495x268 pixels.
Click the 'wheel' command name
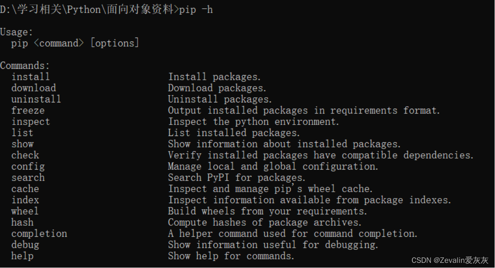coord(25,211)
